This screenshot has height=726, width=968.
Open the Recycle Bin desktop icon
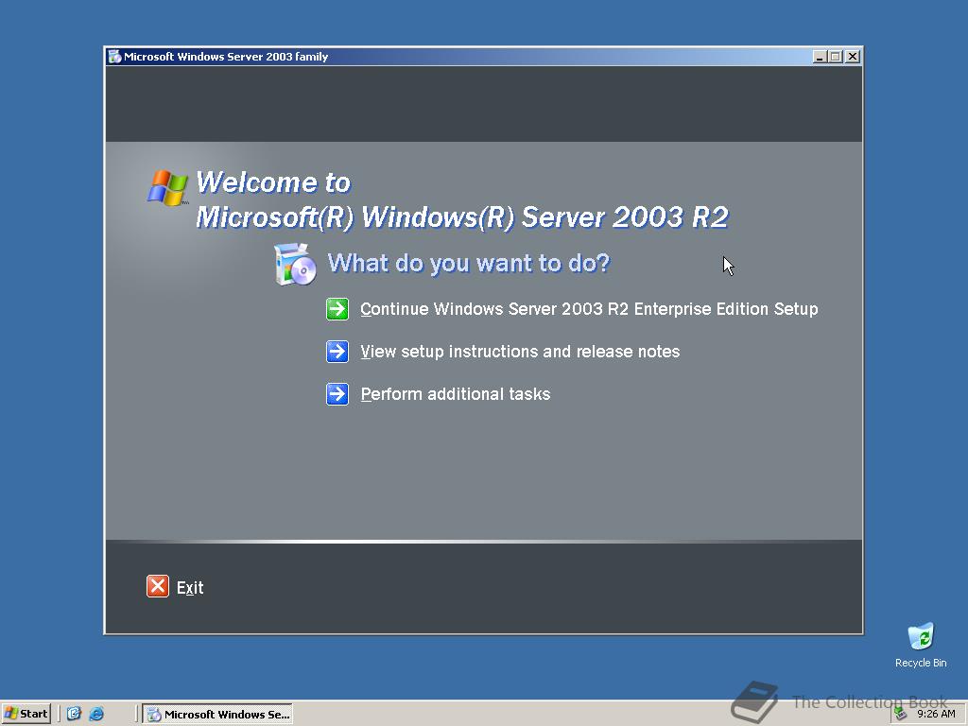tap(921, 645)
